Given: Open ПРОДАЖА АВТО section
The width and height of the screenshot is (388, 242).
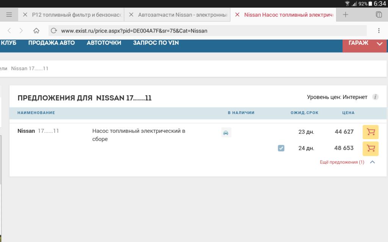Looking at the screenshot, I should click(x=52, y=43).
